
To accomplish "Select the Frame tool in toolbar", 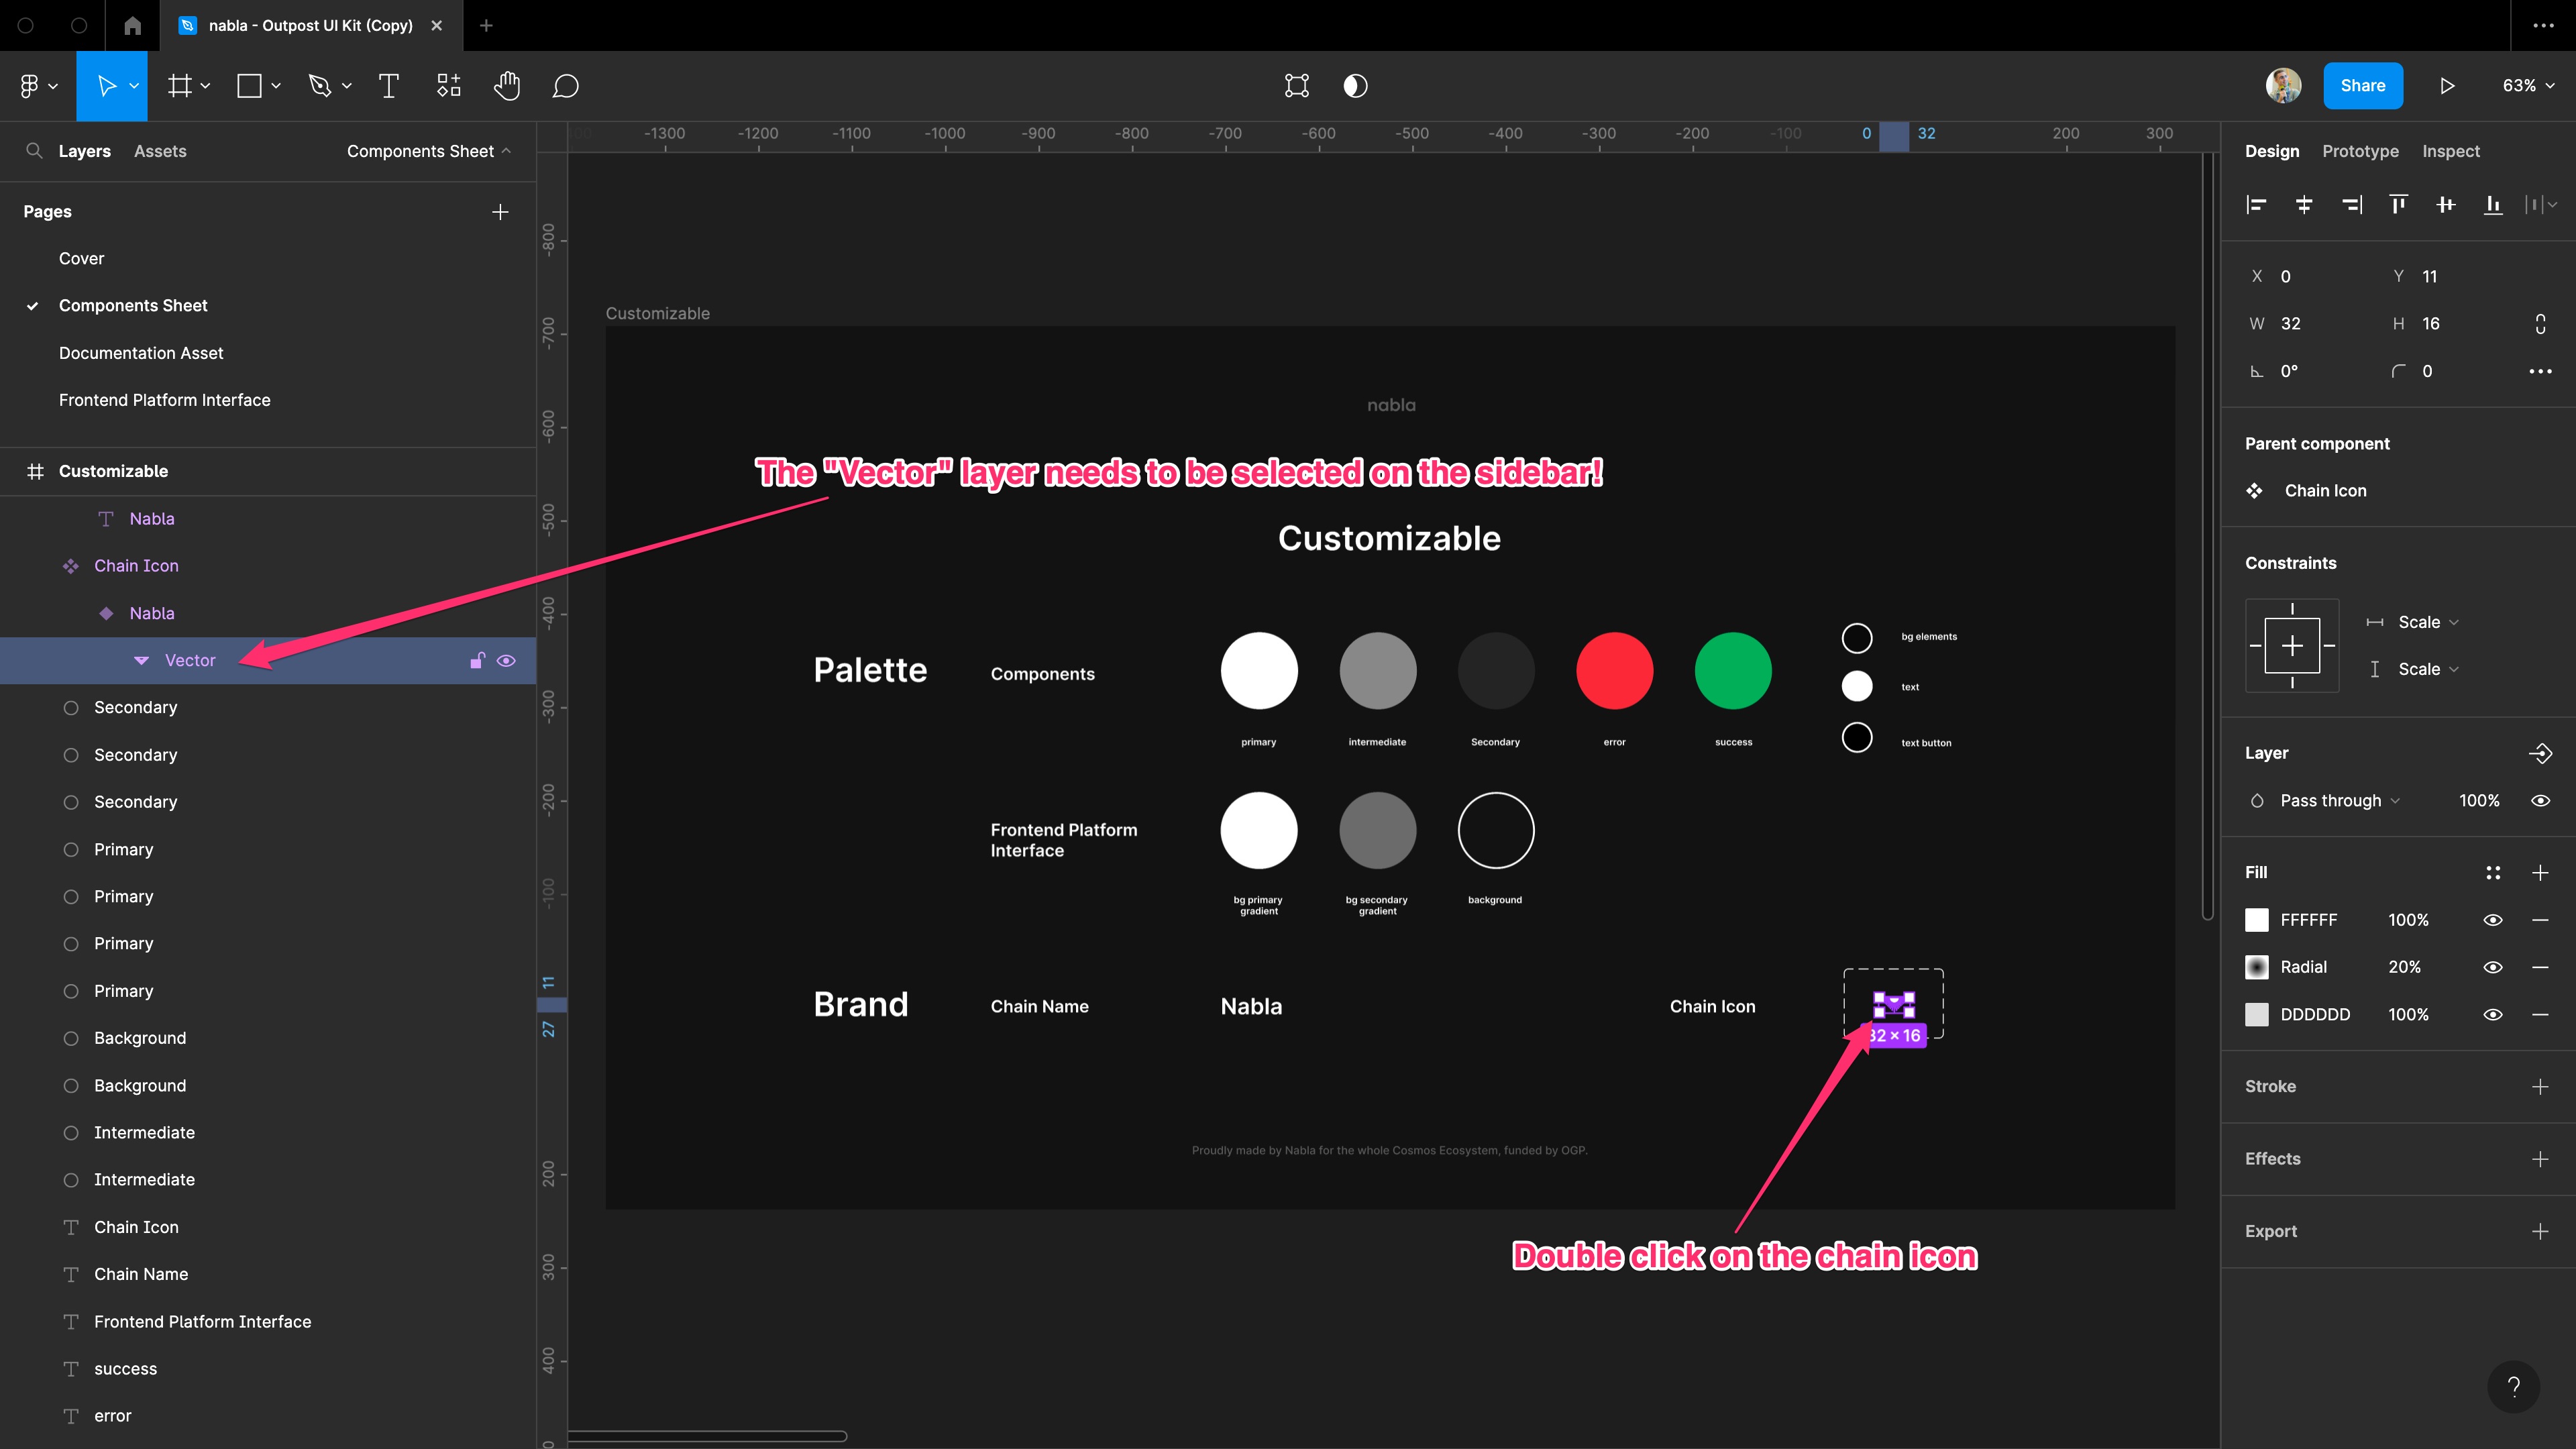I will [177, 85].
